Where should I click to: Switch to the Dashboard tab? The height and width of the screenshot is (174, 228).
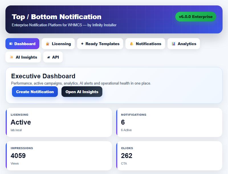(x=23, y=44)
